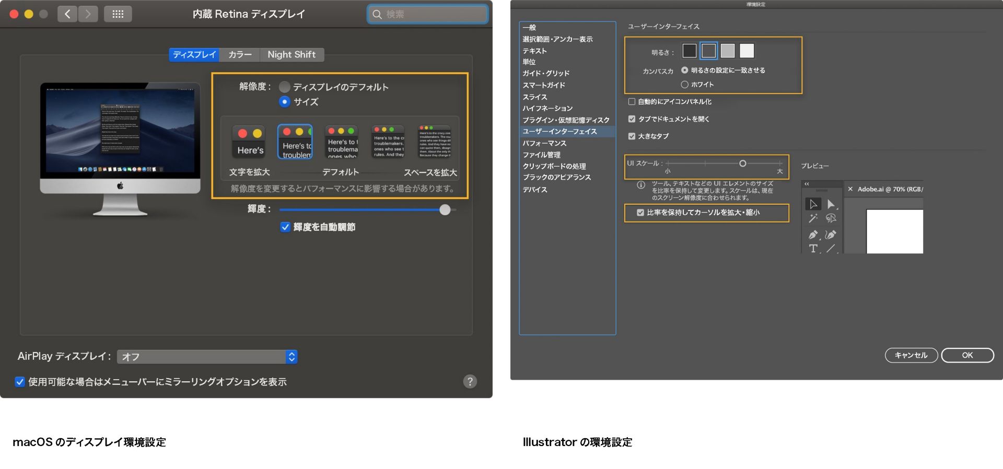1003x469 pixels.
Task: Select the サイズ resolution radio button
Action: tap(285, 102)
